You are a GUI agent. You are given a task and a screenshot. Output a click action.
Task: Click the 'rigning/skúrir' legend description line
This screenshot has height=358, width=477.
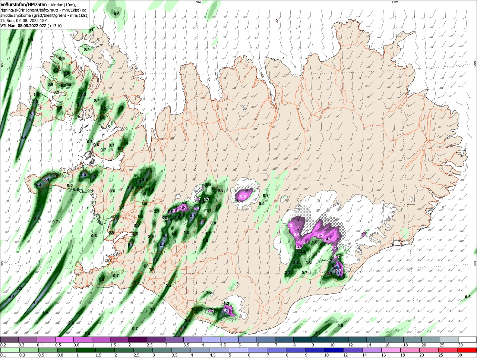(44, 10)
